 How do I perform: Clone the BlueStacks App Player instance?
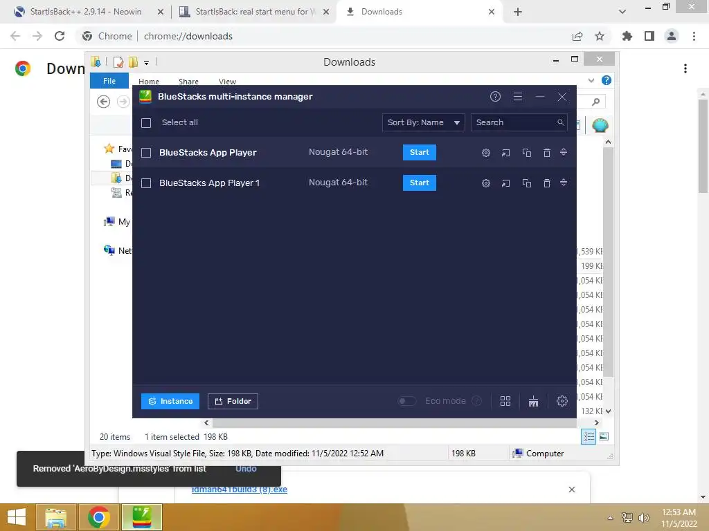[x=527, y=153]
